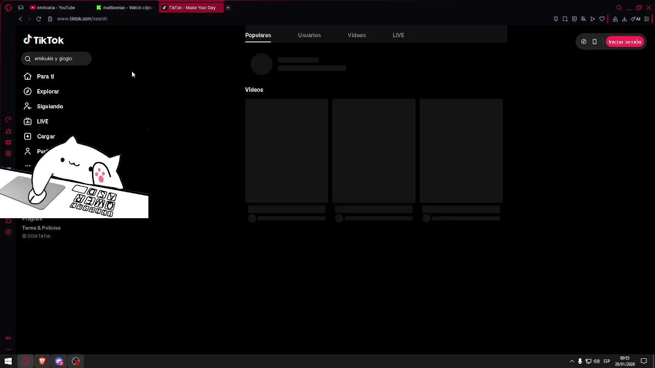
Task: Click the translate page icon
Action: click(583, 19)
